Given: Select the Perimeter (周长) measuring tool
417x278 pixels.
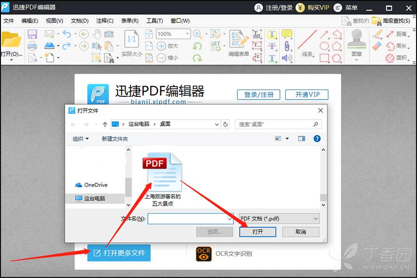Looking at the screenshot, I should pyautogui.click(x=398, y=46).
